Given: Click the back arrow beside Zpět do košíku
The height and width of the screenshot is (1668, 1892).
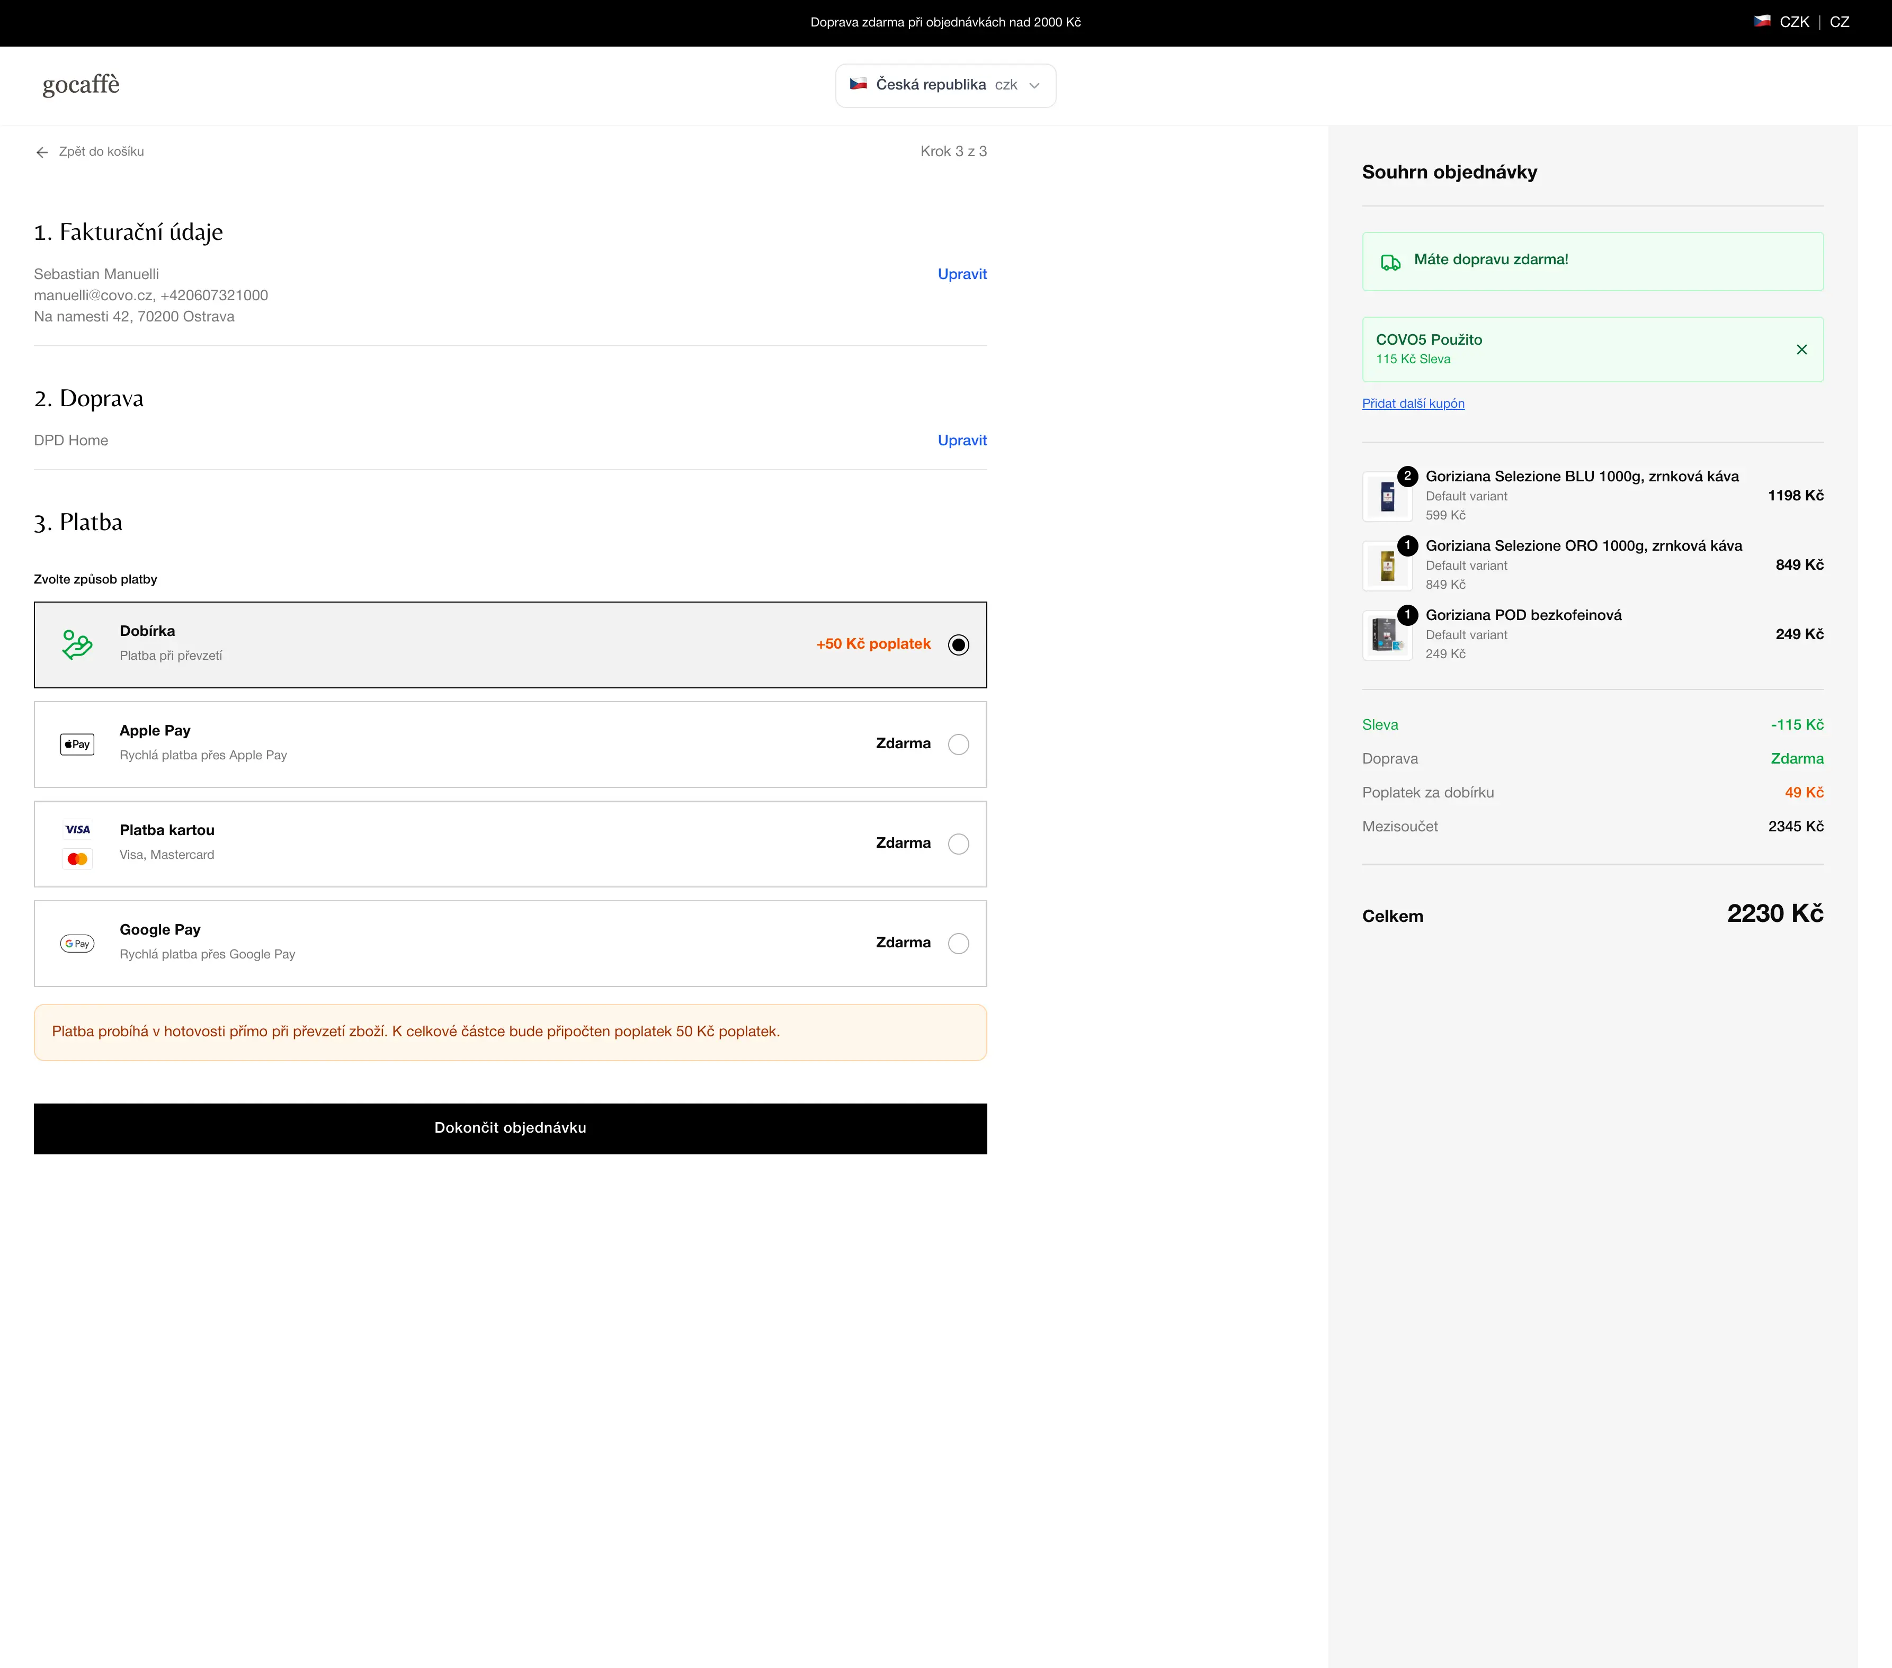Looking at the screenshot, I should pos(42,152).
